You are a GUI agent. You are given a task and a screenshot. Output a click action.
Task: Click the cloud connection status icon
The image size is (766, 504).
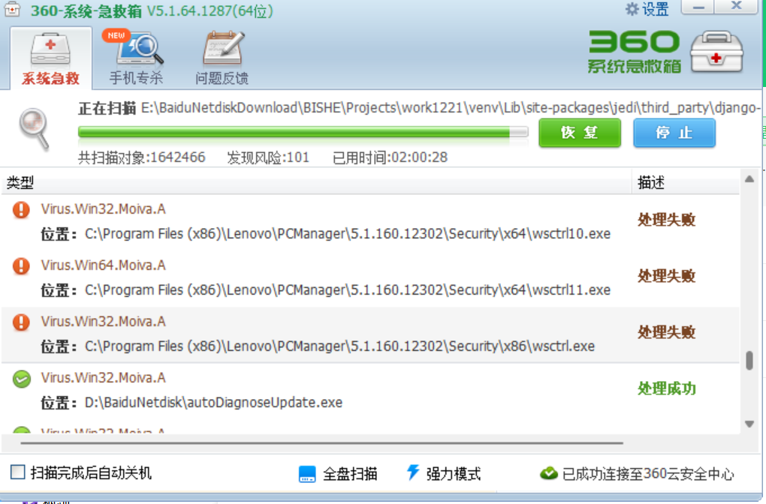549,473
